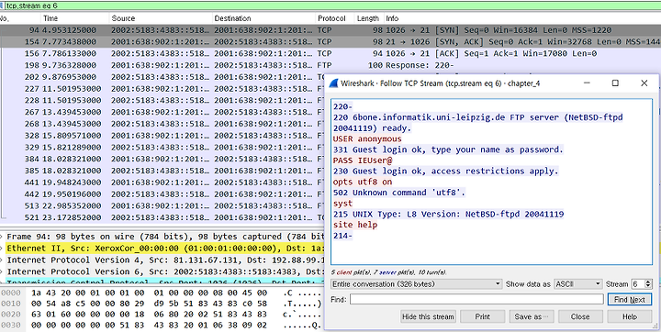Click the 'opts utf8 on' stream line

tap(363, 182)
